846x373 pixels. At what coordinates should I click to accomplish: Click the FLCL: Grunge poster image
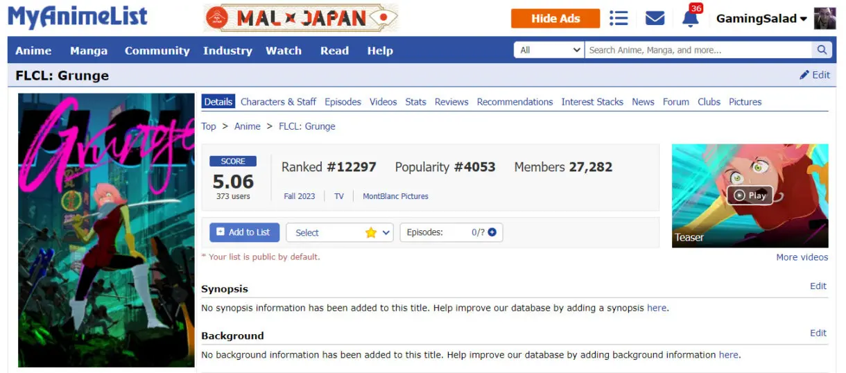coord(106,230)
